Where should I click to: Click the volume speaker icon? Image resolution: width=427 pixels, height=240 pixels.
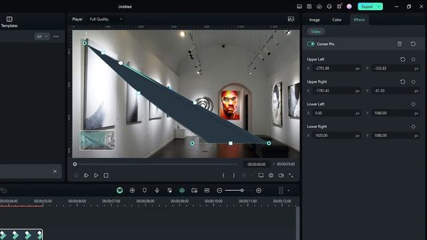click(x=281, y=175)
